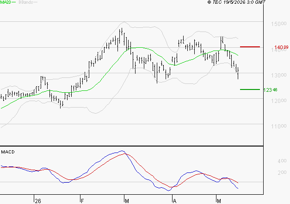
Task: Click the 11000 price axis label
Action: [279, 126]
